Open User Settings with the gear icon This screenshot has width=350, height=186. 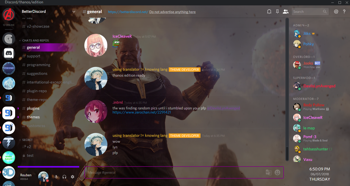[x=72, y=177]
